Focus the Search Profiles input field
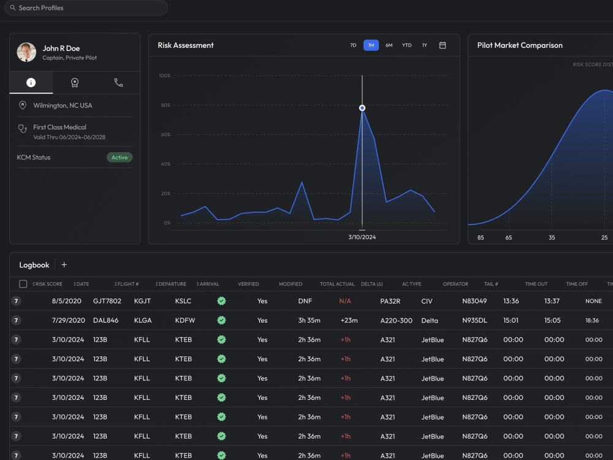613x460 pixels. click(x=86, y=7)
